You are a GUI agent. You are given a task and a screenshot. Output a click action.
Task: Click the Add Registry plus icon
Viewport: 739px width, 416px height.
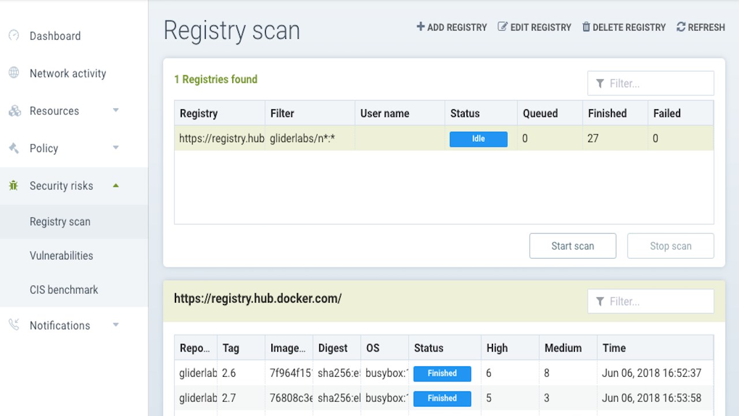(421, 27)
